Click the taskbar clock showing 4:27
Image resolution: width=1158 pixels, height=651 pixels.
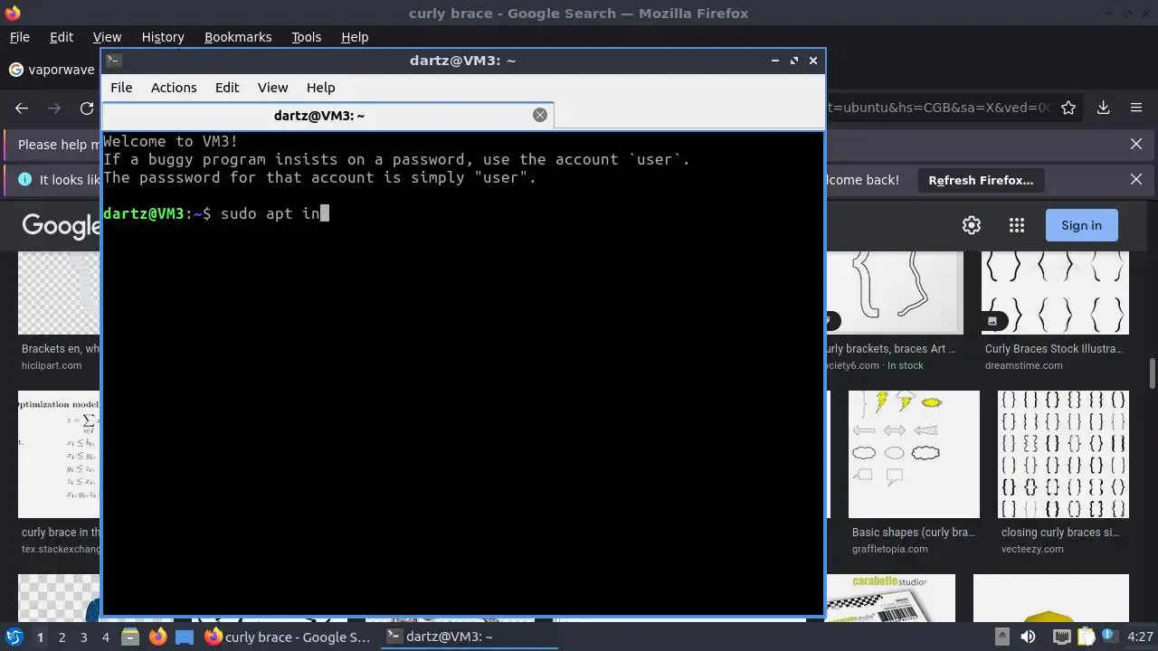1140,637
